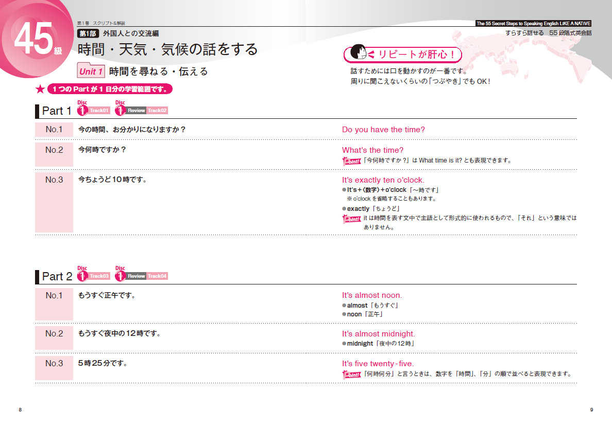Click the English line Do you have the time?
612x429 pixels.
(x=383, y=130)
